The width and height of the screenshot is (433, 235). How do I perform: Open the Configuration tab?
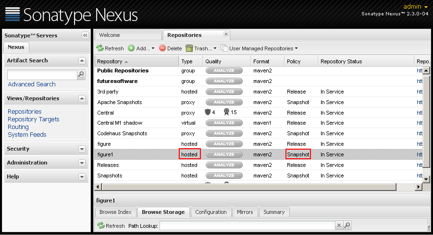coord(210,212)
